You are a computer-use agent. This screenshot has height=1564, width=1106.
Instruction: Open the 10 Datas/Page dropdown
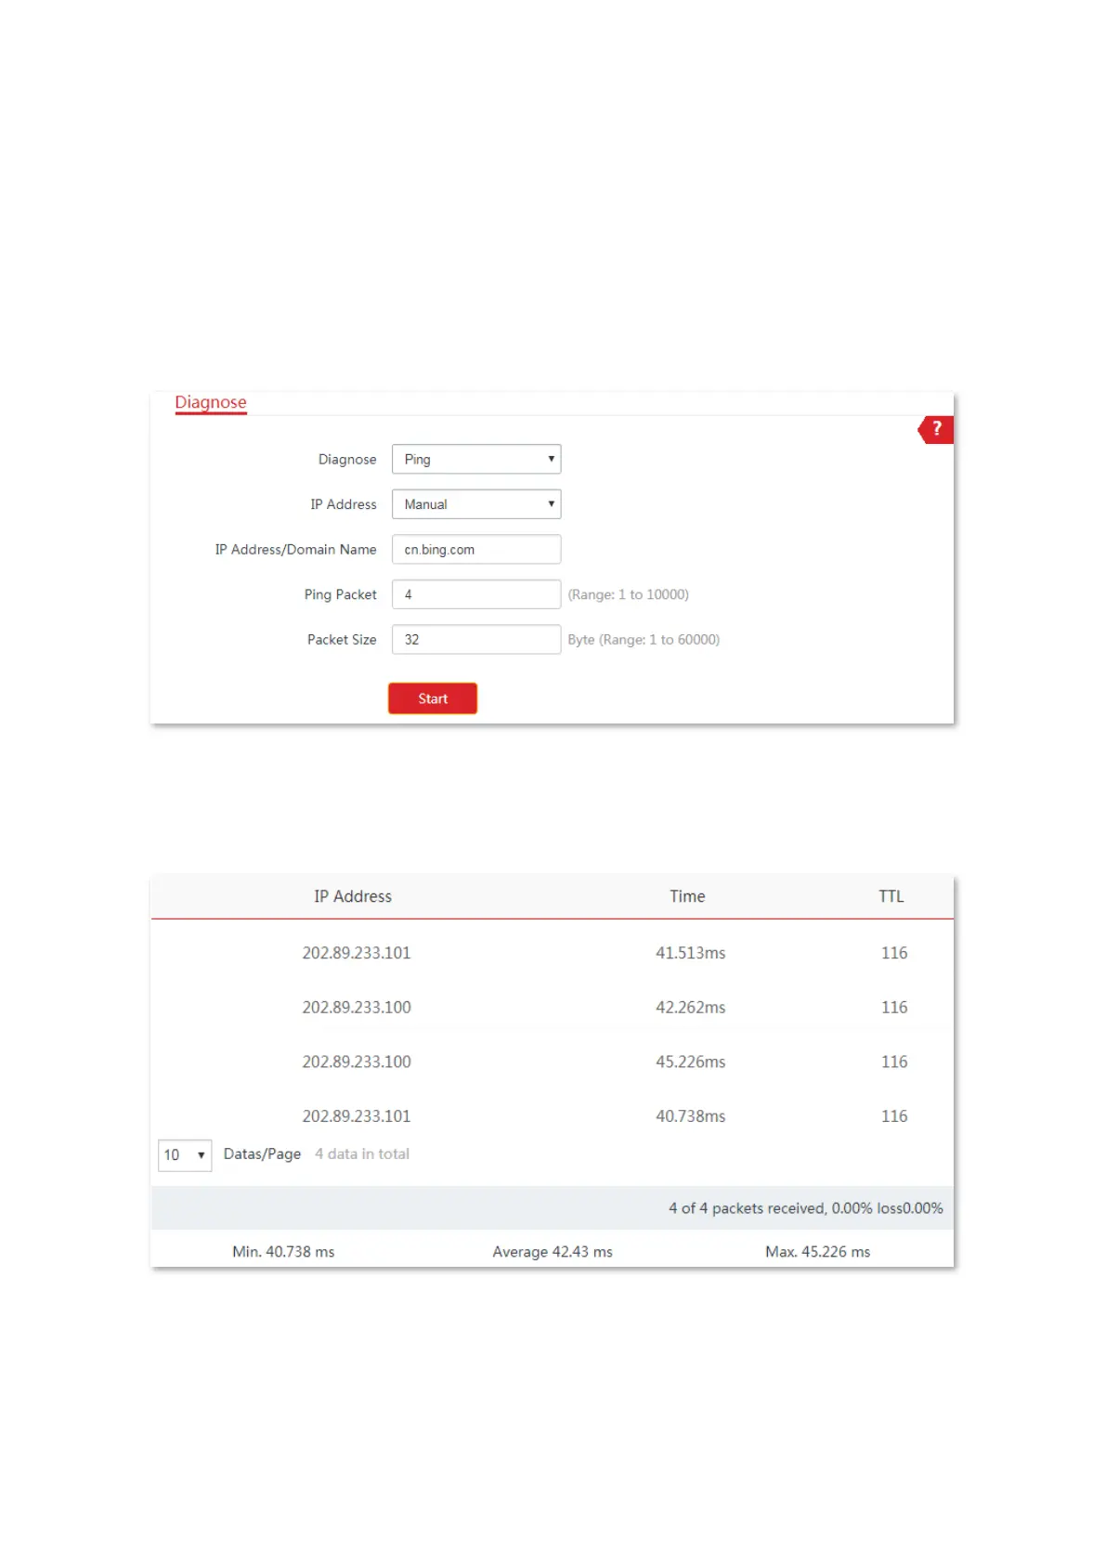pyautogui.click(x=185, y=1155)
